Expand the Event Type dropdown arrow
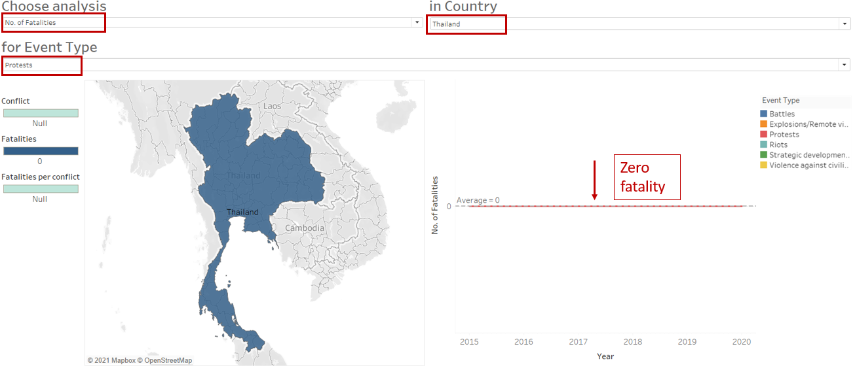The image size is (855, 374). (x=844, y=65)
